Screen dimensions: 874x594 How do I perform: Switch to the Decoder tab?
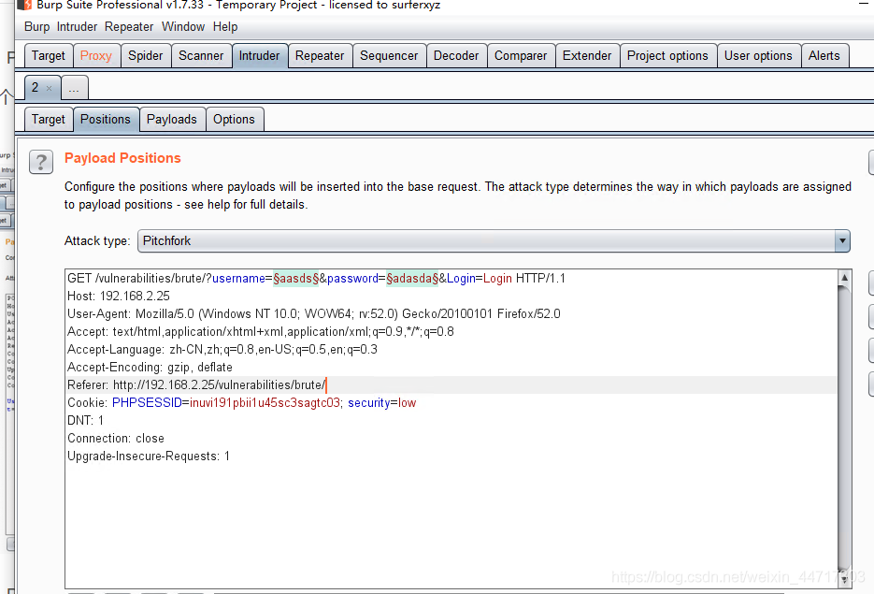click(456, 56)
